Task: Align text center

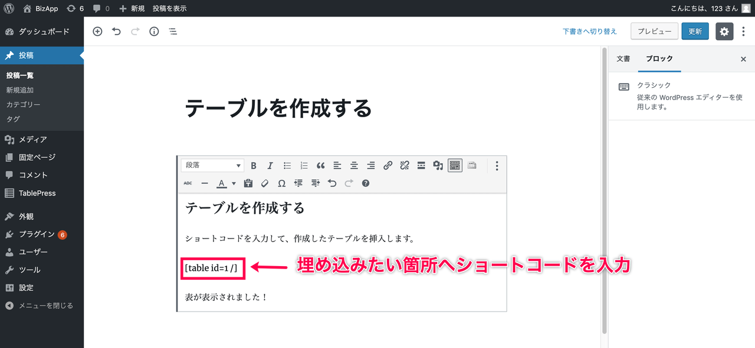Action: 354,166
